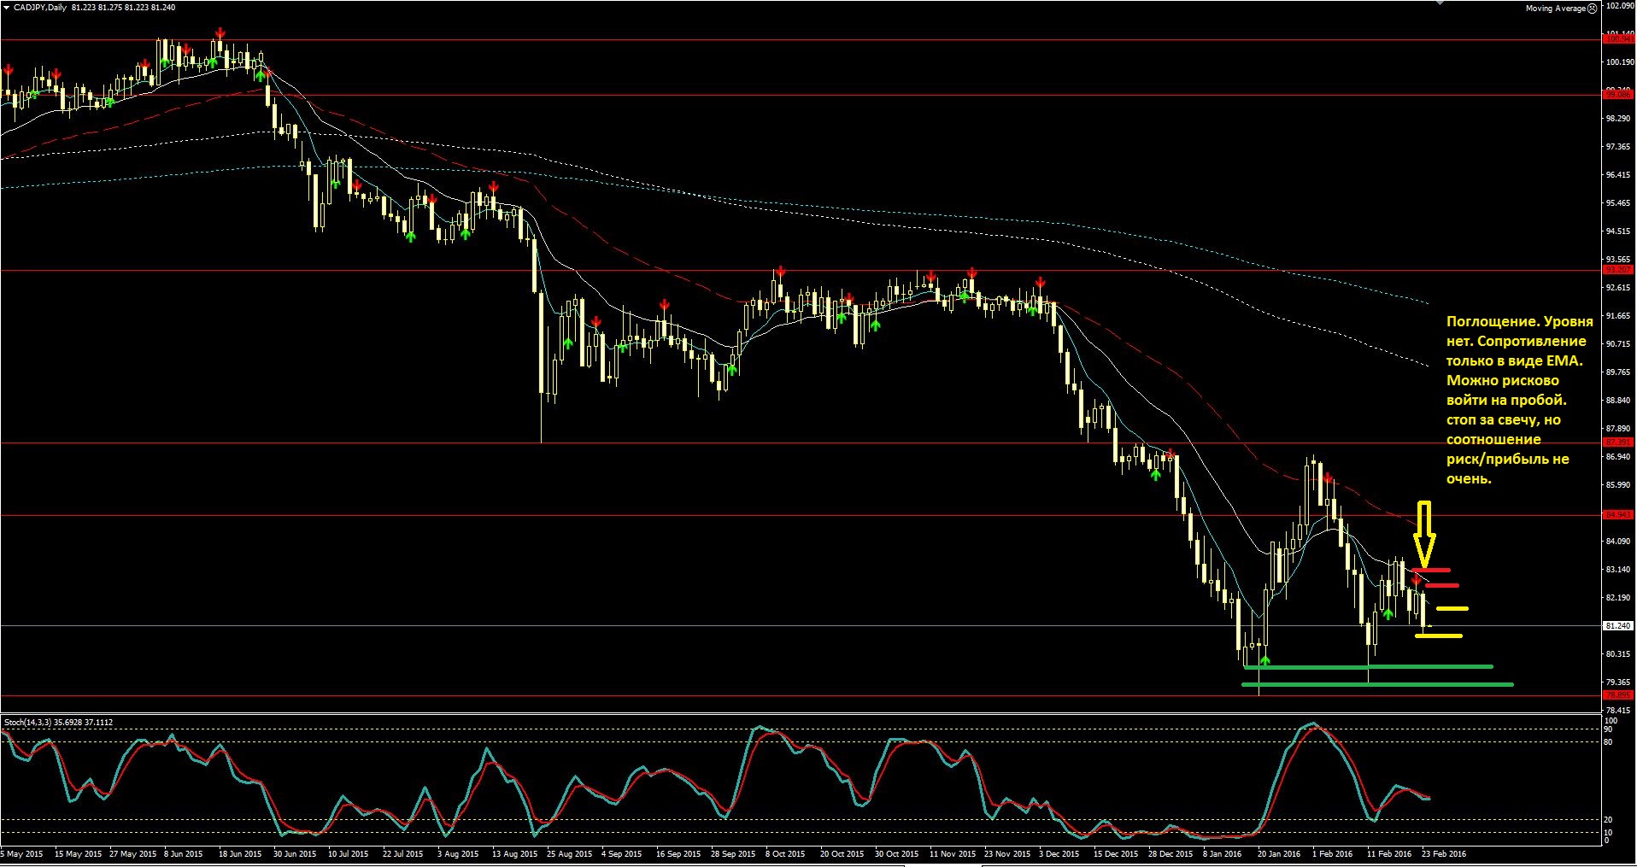Click the 87.391 red price level label
Viewport: 1637px width, 867px height.
tap(1619, 442)
